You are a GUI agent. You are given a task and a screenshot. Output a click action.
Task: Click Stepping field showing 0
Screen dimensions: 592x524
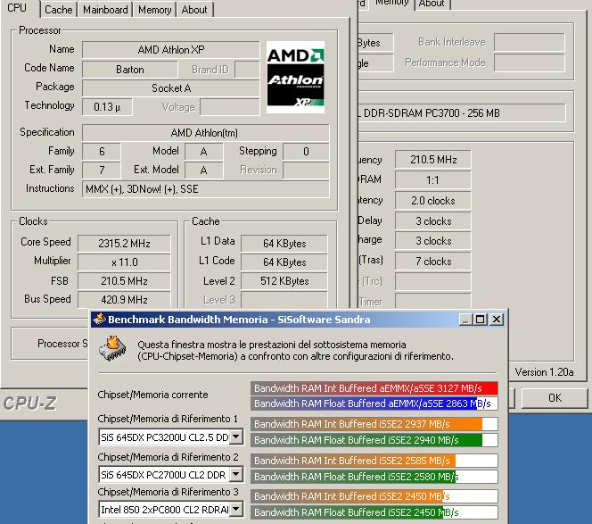click(306, 152)
